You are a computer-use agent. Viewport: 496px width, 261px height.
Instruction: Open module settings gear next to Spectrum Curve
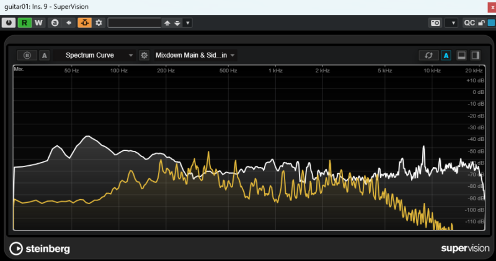[144, 55]
